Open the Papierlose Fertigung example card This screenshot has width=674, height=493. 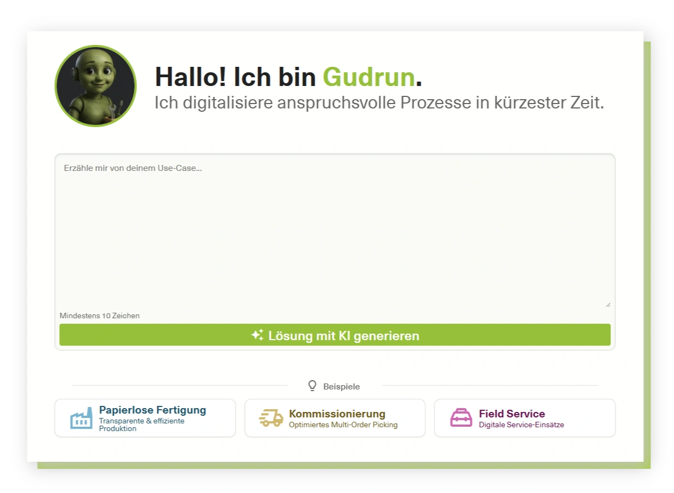[x=145, y=418]
